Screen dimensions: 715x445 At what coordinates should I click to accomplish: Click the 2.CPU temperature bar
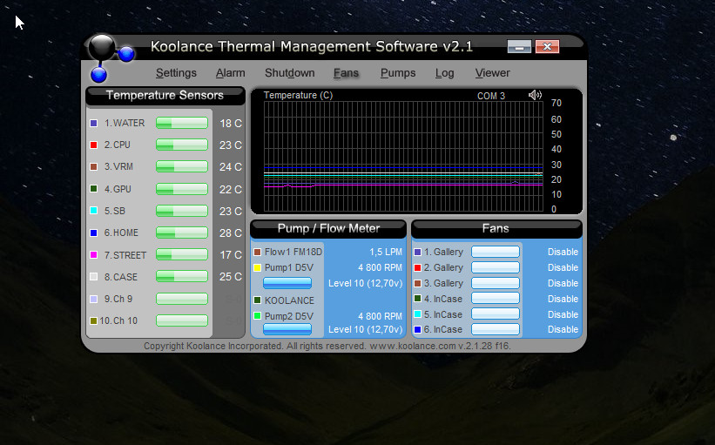[x=182, y=145]
